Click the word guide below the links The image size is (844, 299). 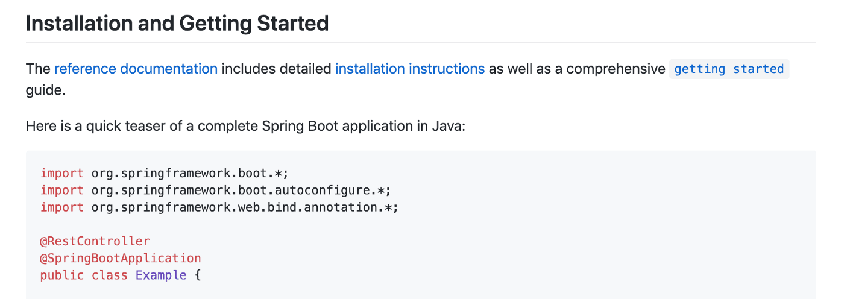tap(45, 90)
